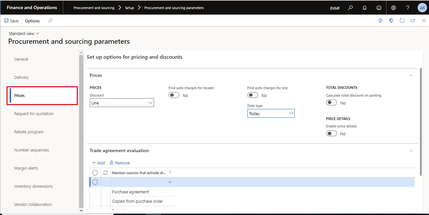Click INMF company selector

point(335,8)
